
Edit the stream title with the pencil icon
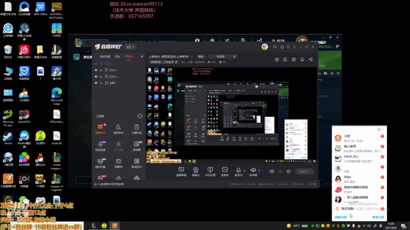235,56
